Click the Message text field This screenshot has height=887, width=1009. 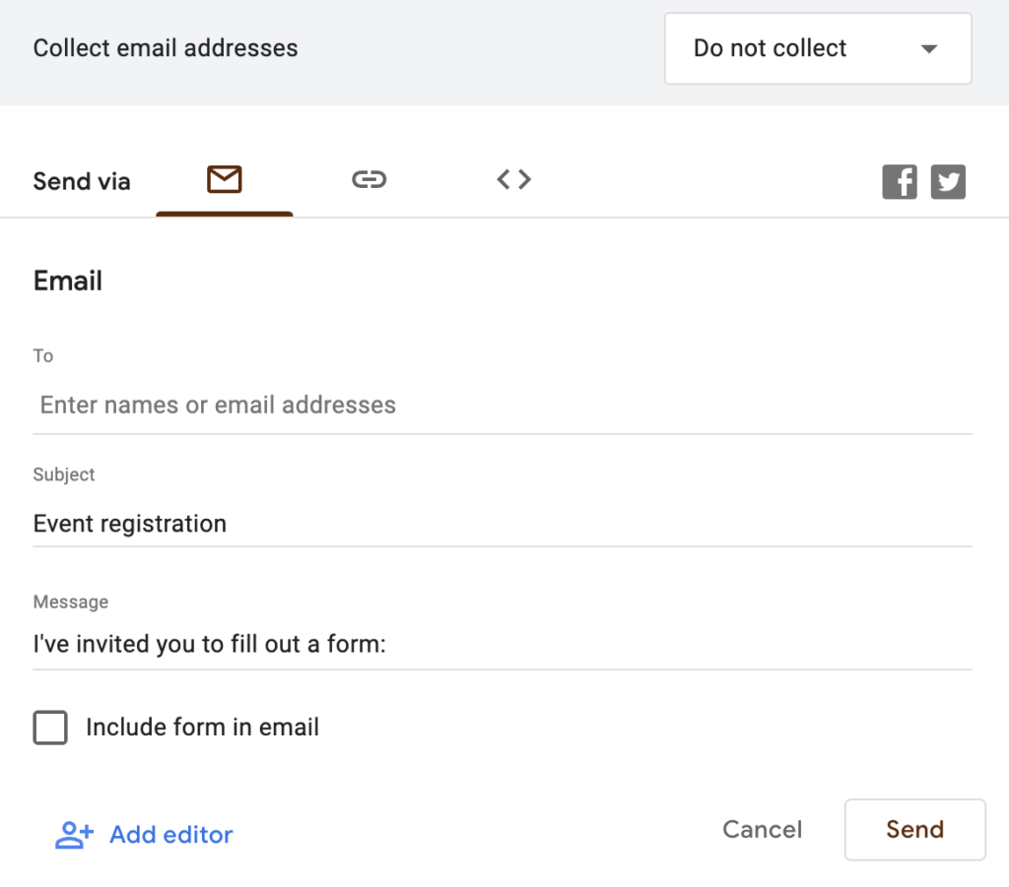point(394,644)
